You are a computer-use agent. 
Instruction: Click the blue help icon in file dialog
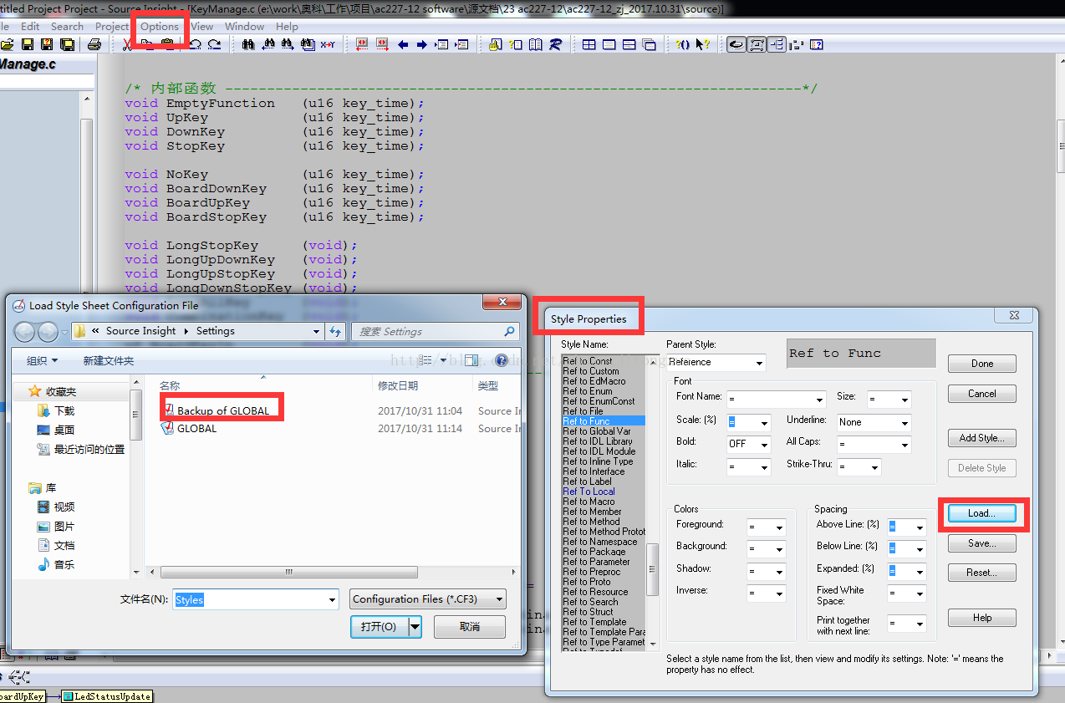pyautogui.click(x=502, y=360)
